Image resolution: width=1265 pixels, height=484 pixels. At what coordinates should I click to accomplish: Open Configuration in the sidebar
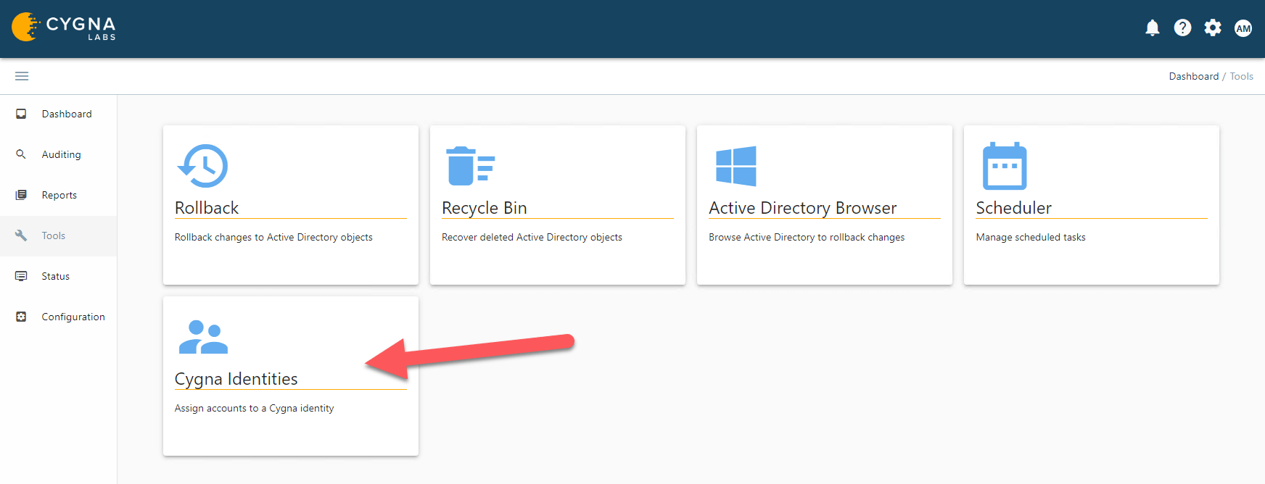coord(73,317)
